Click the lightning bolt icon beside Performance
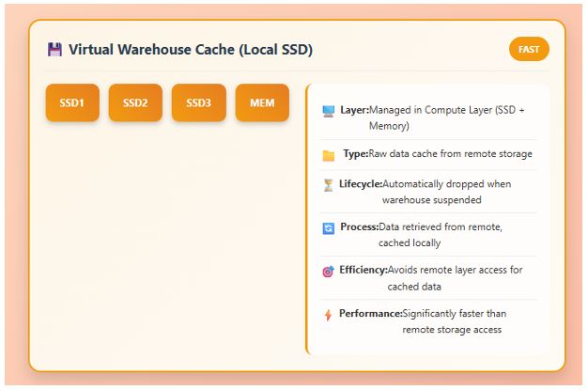This screenshot has width=588, height=390. tap(328, 314)
